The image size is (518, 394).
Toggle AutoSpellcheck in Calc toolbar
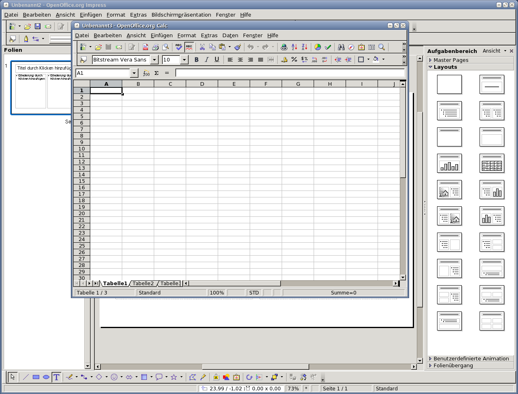[x=189, y=47]
